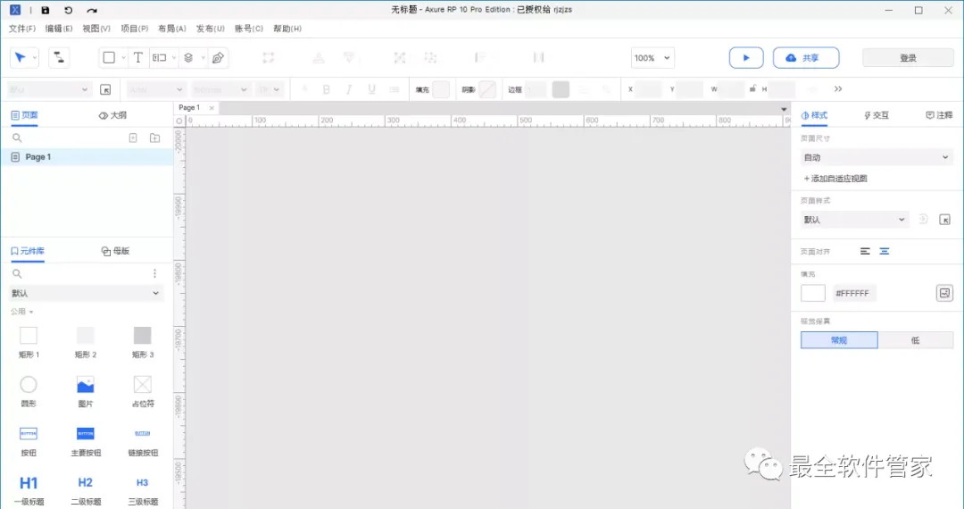
Task: Click the 图片 image widget
Action: click(86, 392)
